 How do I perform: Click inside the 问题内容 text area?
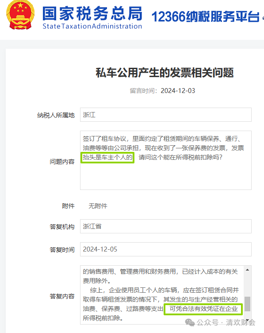[x=166, y=160]
